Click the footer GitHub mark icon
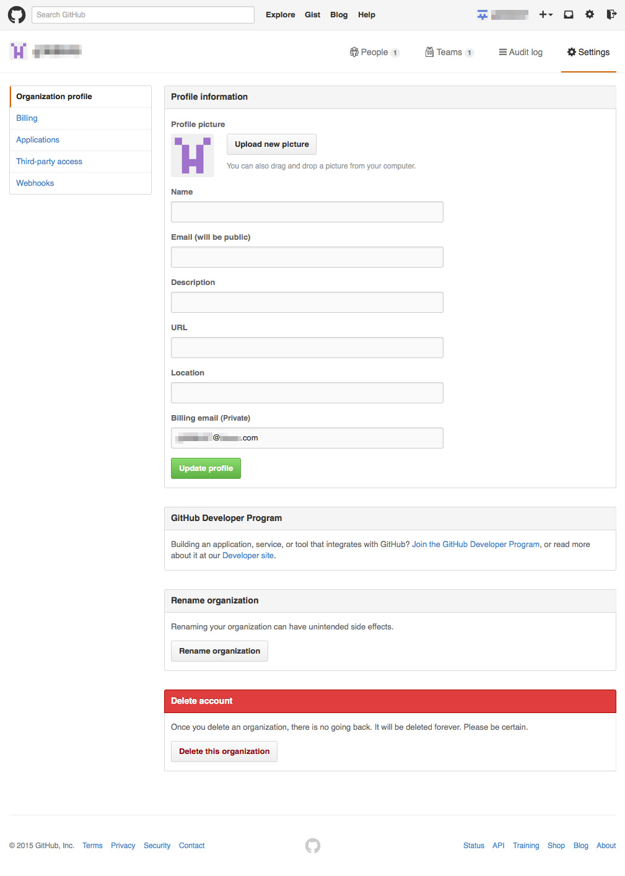The height and width of the screenshot is (876, 625). [313, 846]
